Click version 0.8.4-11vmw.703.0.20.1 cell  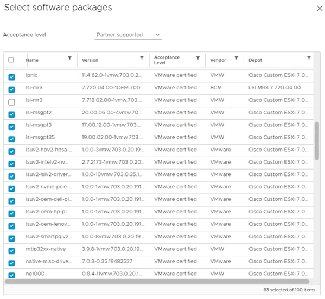pyautogui.click(x=112, y=274)
